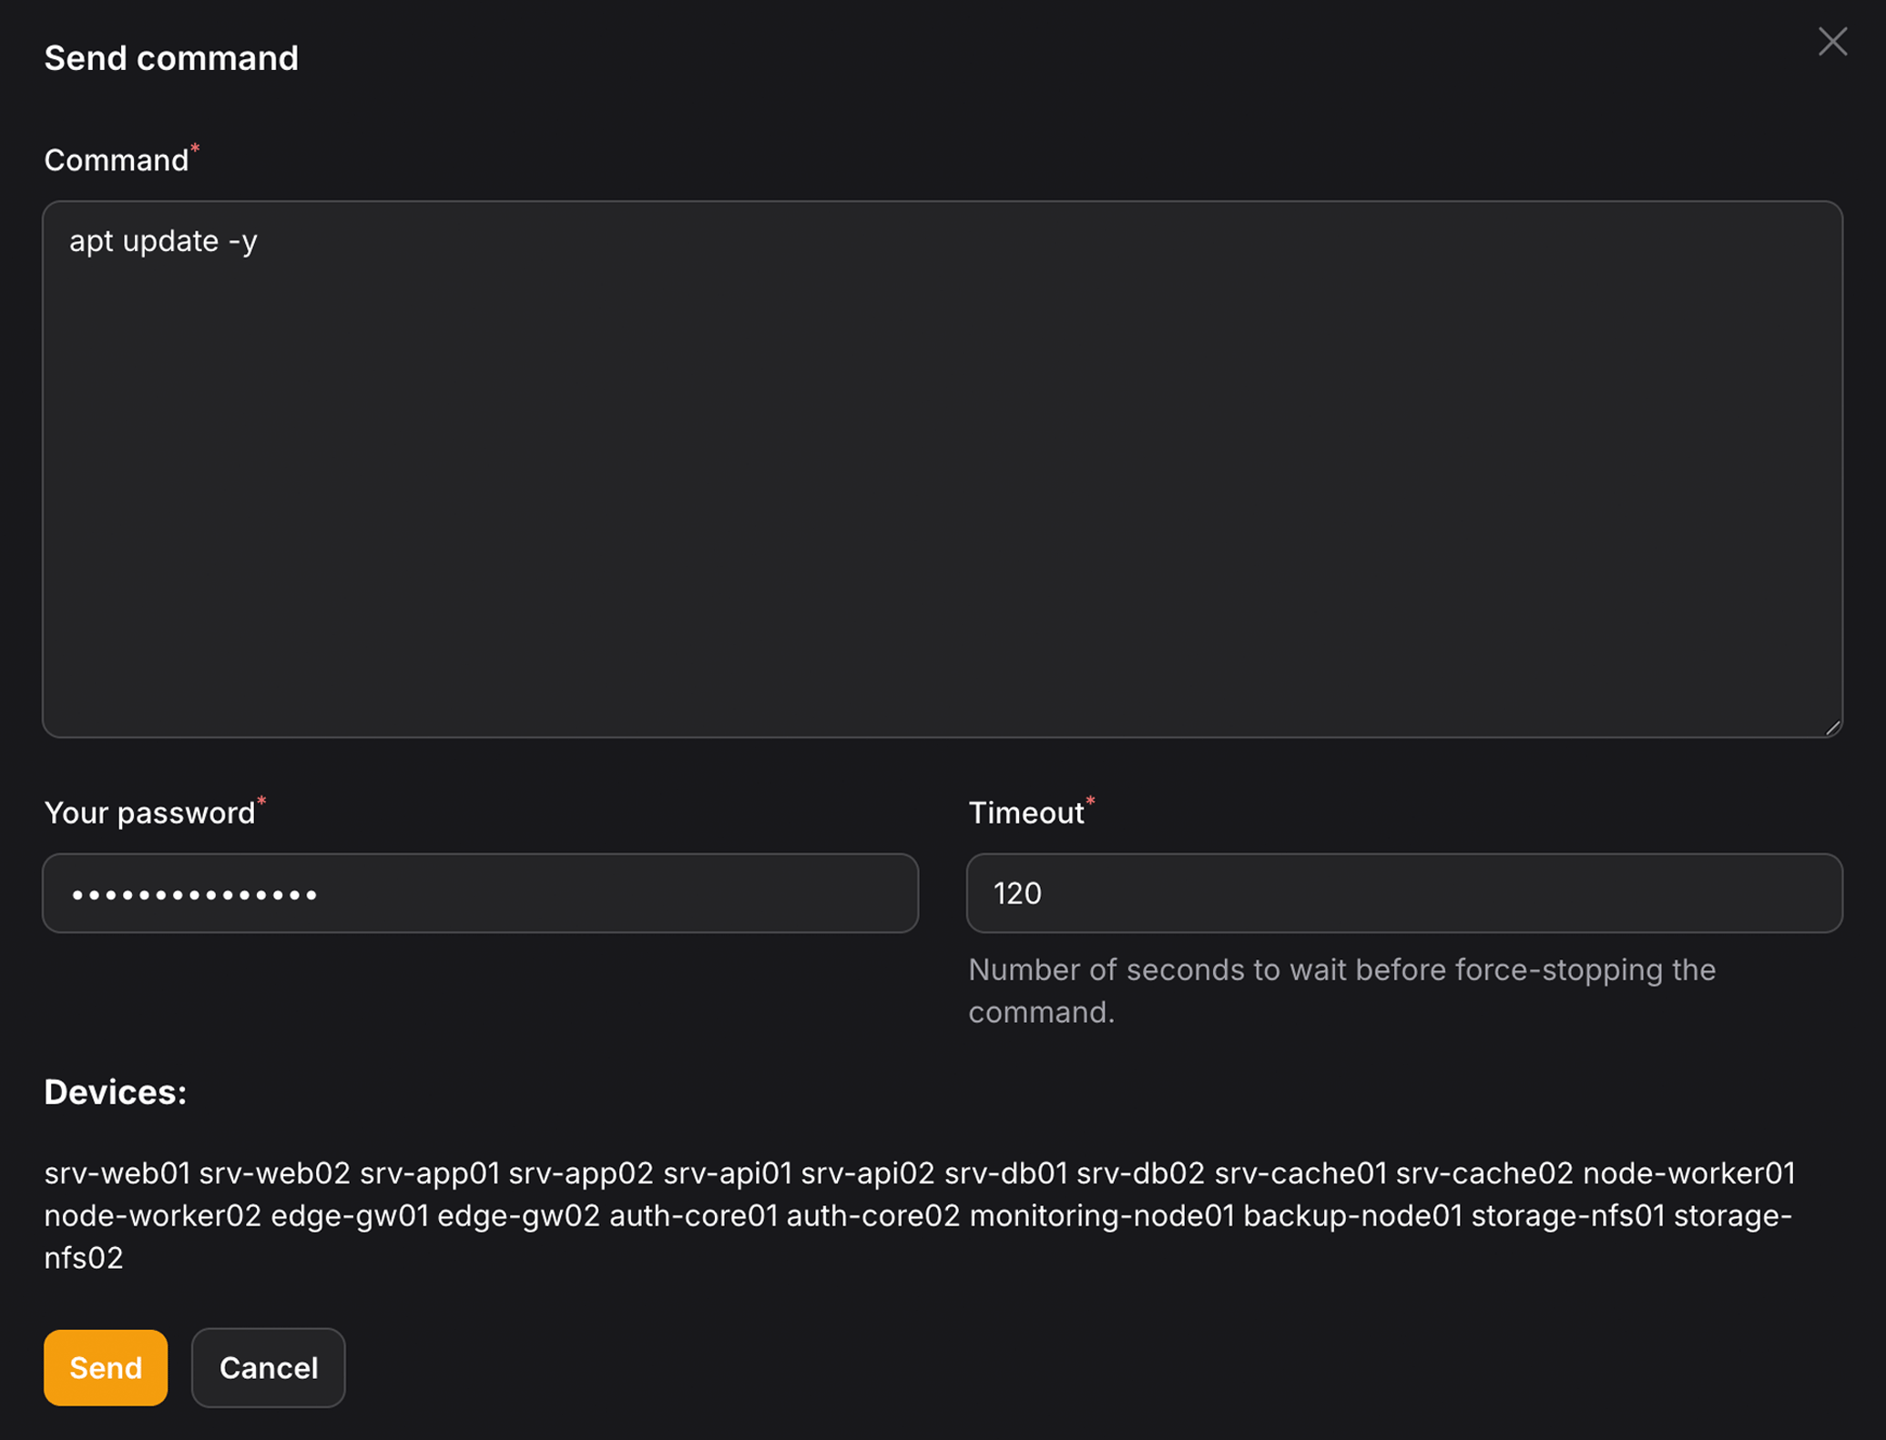Image resolution: width=1886 pixels, height=1440 pixels.
Task: Select the srv-cache02 device
Action: [x=1485, y=1173]
